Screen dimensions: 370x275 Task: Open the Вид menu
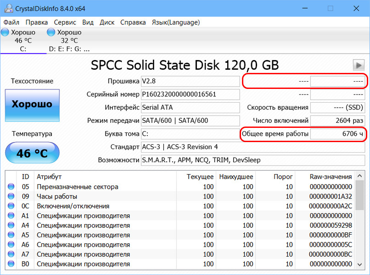88,22
